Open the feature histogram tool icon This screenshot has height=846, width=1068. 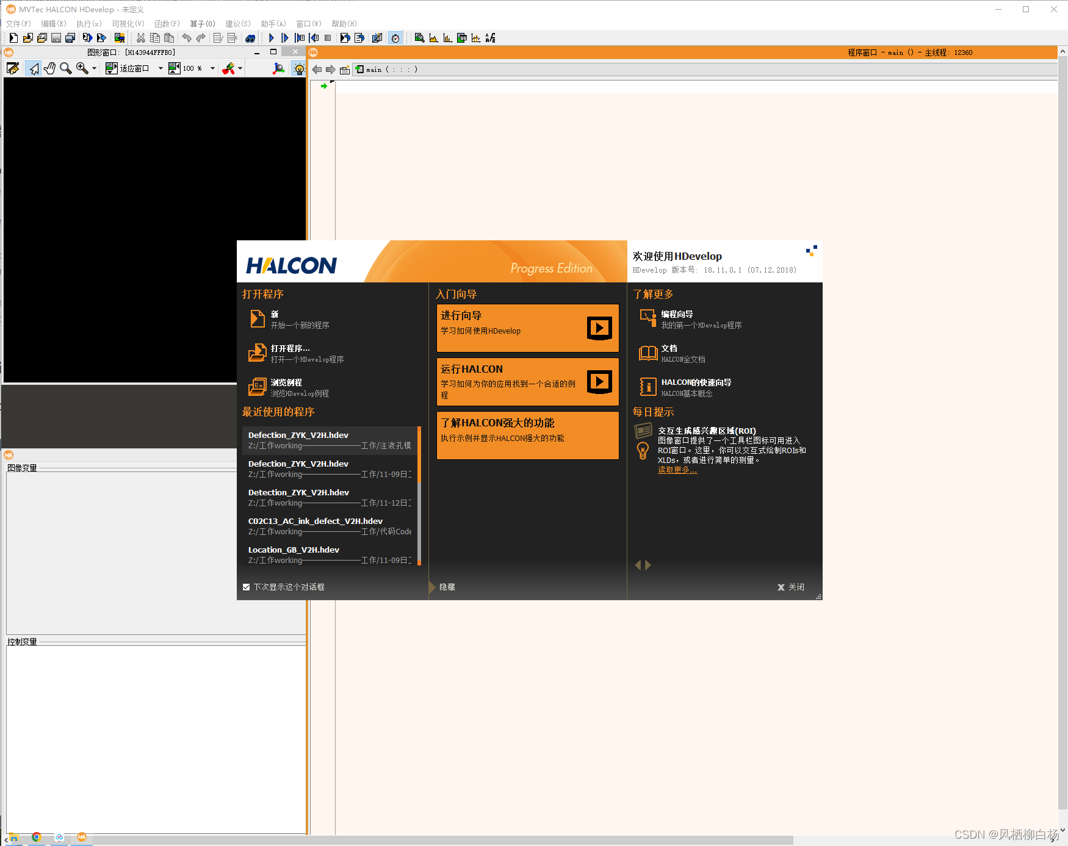point(447,38)
